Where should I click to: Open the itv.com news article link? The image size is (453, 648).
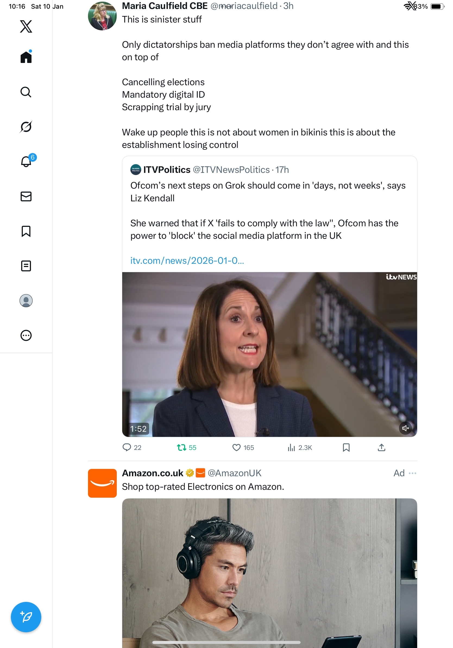pos(187,261)
